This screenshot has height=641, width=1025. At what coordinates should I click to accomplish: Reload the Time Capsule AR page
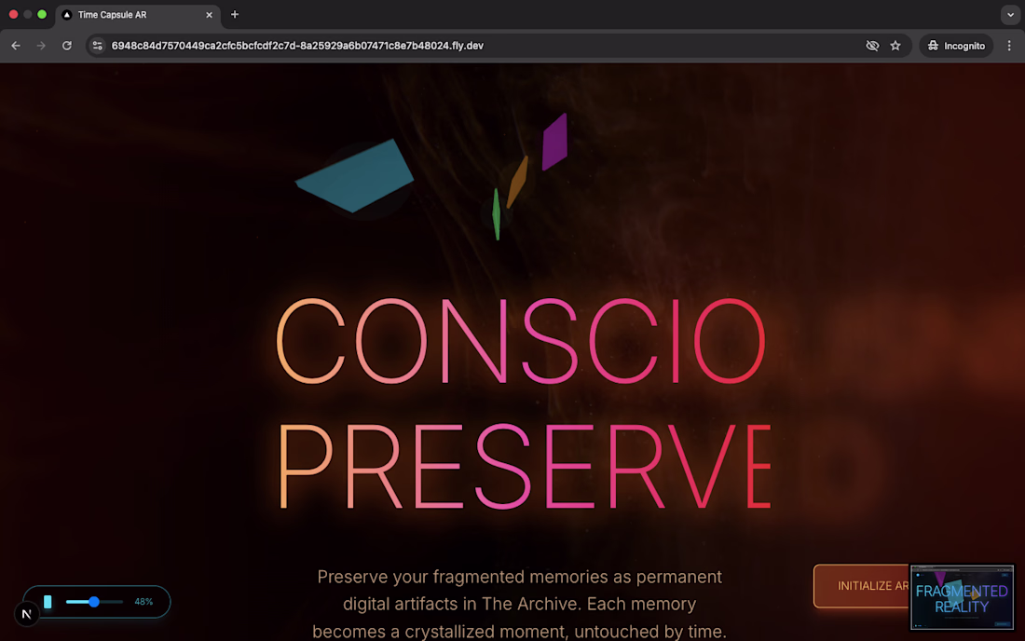click(x=67, y=46)
